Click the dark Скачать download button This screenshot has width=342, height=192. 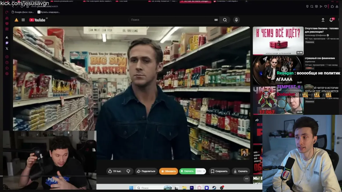240,171
